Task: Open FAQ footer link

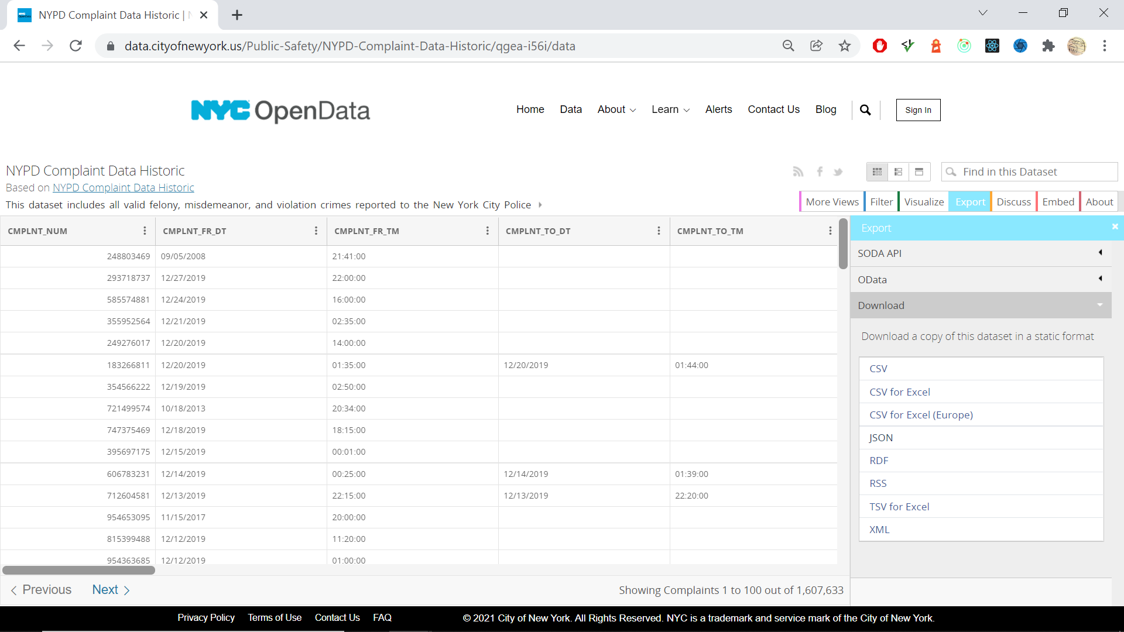Action: click(x=382, y=618)
